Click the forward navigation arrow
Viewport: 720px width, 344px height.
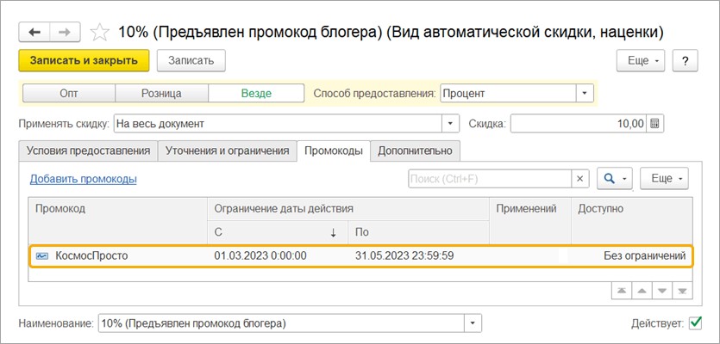(x=64, y=32)
